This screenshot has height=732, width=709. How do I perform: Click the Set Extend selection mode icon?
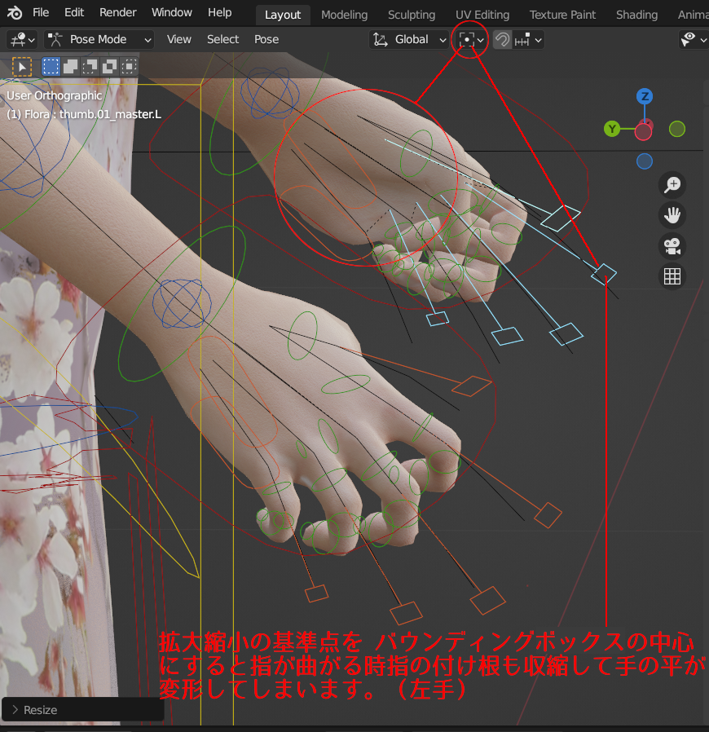pos(70,67)
